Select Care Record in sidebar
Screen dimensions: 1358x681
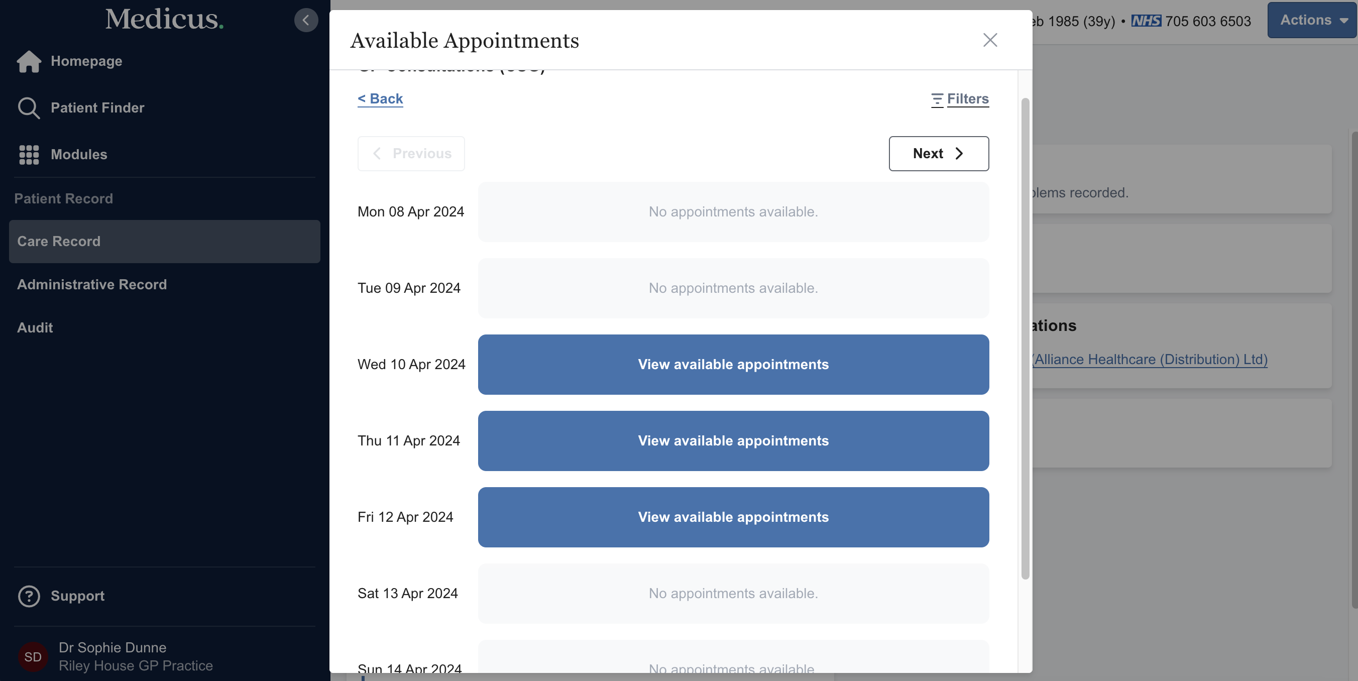click(x=164, y=242)
